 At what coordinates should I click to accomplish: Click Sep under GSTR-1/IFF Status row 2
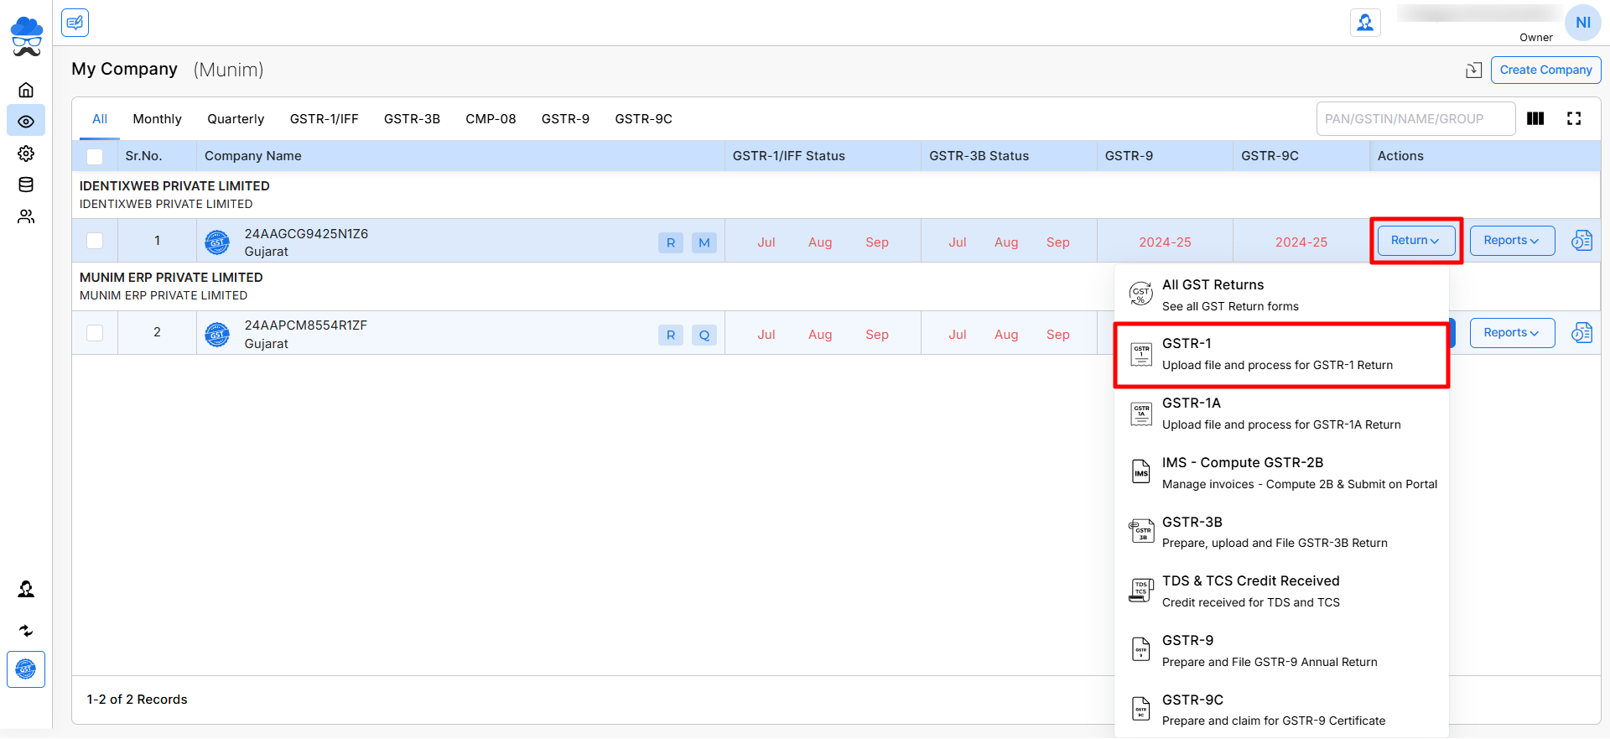click(x=877, y=335)
